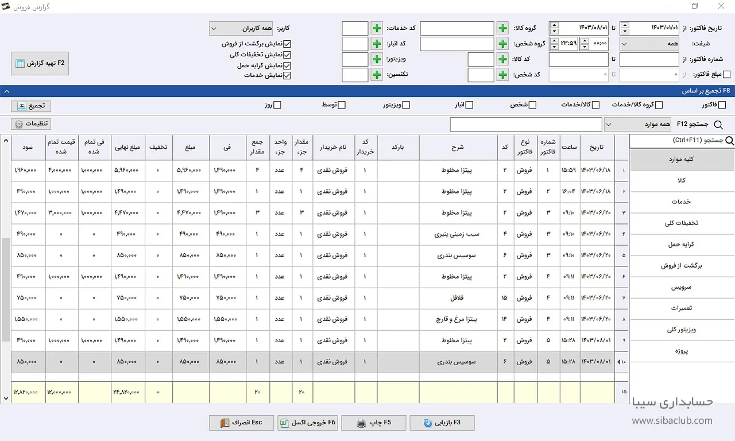Click the search text input field
735x441 pixels.
coord(525,125)
